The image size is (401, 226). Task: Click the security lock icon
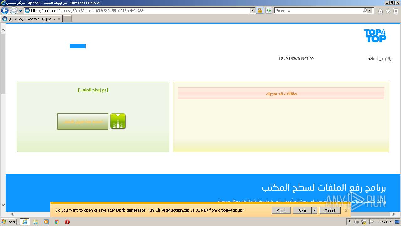point(260,10)
